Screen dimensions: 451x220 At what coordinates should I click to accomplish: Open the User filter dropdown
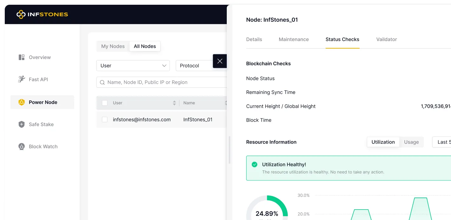[x=133, y=65]
